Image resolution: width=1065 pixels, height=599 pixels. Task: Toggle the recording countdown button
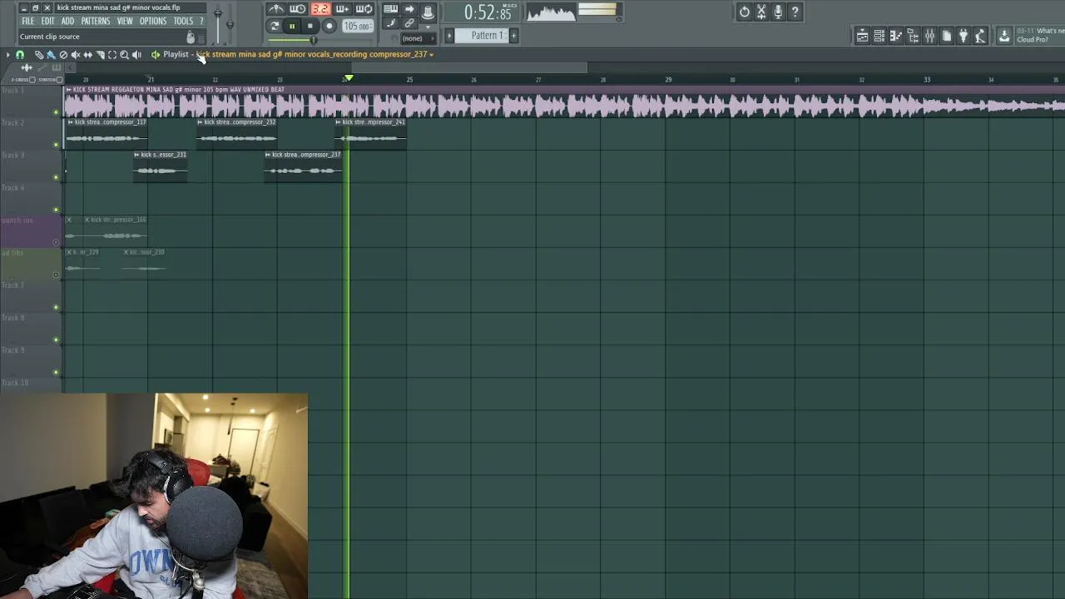click(x=320, y=9)
